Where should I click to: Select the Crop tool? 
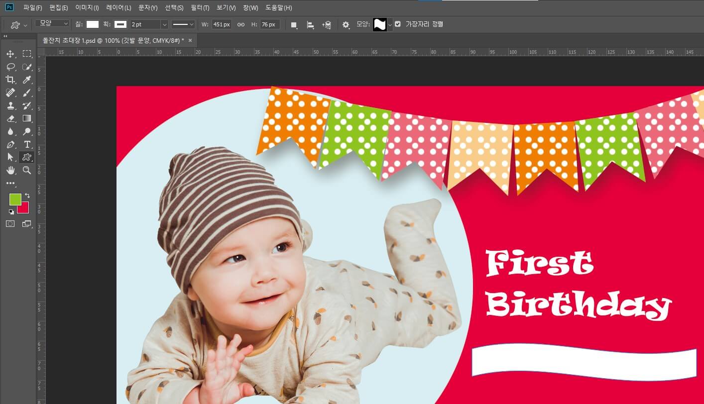click(x=10, y=80)
